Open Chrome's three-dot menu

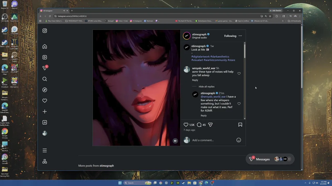pos(300,16)
